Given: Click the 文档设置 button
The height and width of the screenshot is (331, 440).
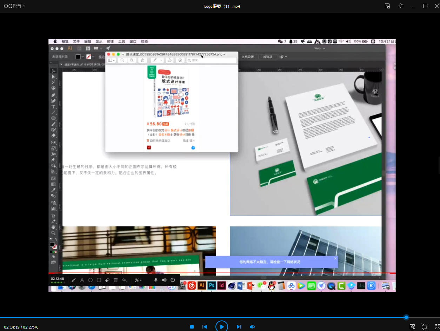Looking at the screenshot, I should coord(247,57).
